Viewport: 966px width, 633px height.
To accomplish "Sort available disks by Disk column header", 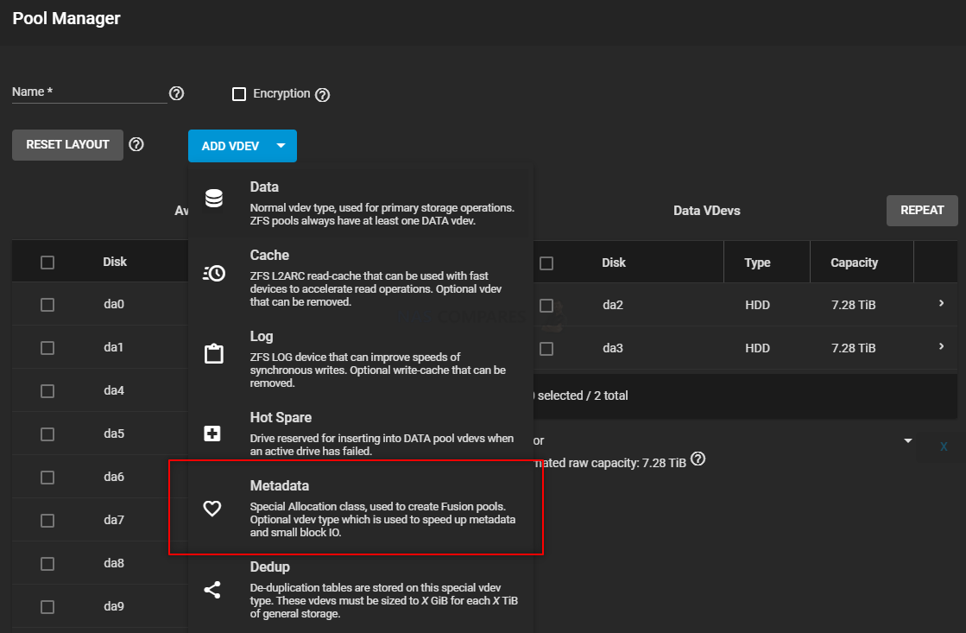I will coord(115,262).
